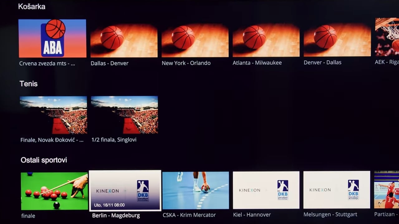This screenshot has height=224, width=399.
Task: Open the CSKA - Krim Mercator thumbnail image
Action: point(196,190)
